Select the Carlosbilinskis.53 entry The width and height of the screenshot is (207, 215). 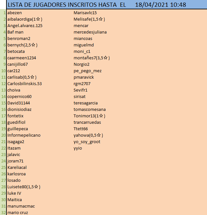24,83
